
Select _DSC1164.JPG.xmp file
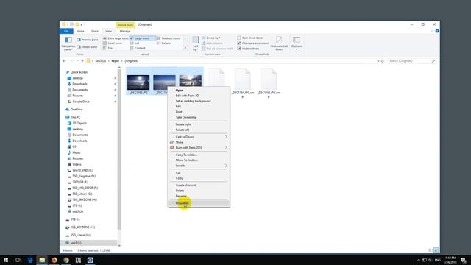point(243,83)
